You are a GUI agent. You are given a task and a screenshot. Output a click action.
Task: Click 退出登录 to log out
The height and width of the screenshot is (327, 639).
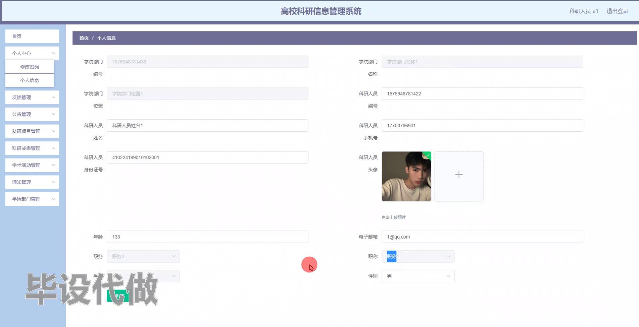pos(617,11)
